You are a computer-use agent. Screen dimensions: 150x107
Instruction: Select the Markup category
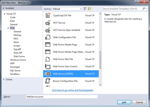(17, 35)
